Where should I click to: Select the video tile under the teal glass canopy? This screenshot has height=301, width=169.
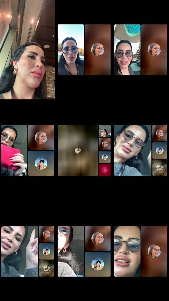pos(127,50)
